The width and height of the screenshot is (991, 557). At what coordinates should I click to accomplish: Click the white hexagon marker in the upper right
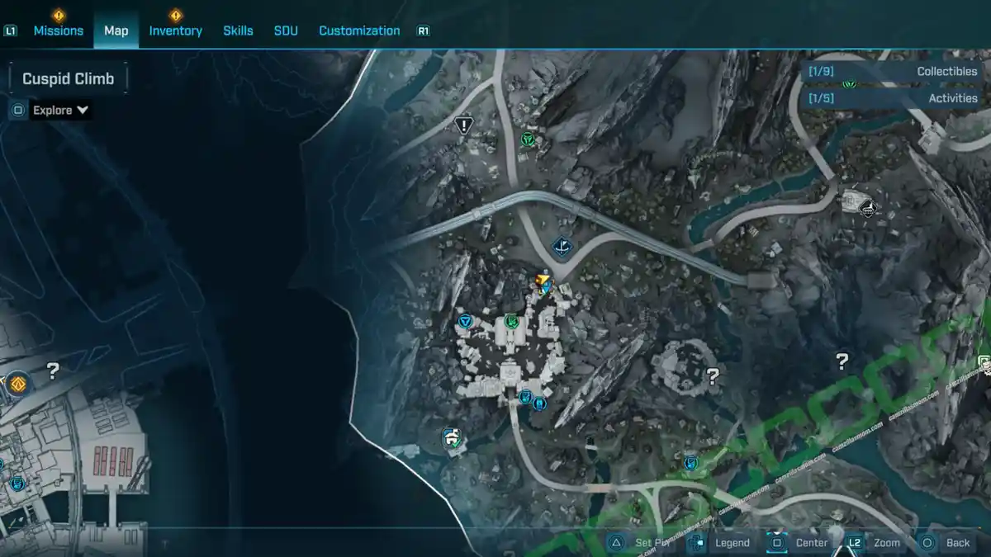click(x=866, y=208)
